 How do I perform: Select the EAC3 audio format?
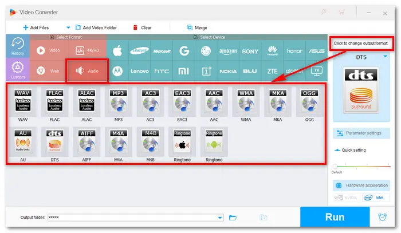click(x=182, y=101)
